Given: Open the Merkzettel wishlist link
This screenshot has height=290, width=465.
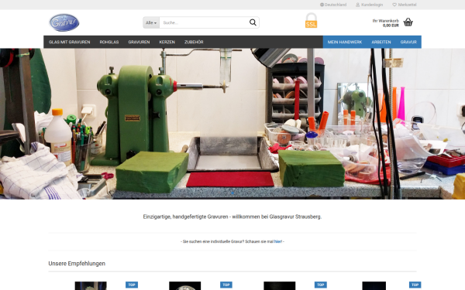Looking at the screenshot, I should pyautogui.click(x=405, y=5).
